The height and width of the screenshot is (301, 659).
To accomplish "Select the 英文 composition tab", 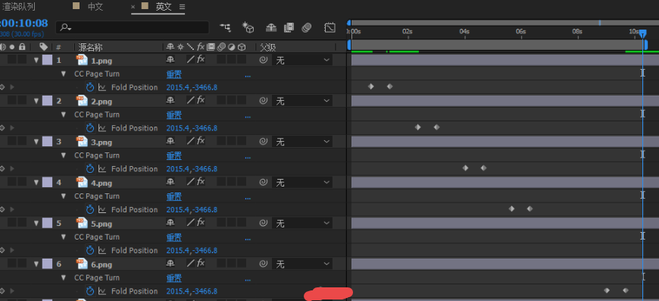I will tap(164, 7).
